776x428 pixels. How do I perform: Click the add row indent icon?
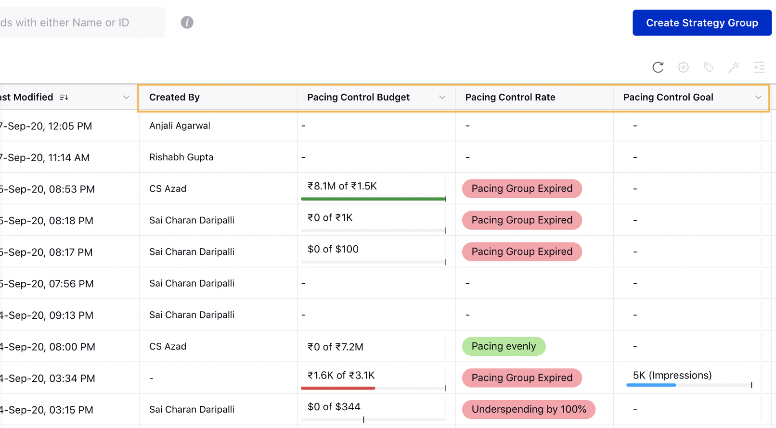[759, 67]
